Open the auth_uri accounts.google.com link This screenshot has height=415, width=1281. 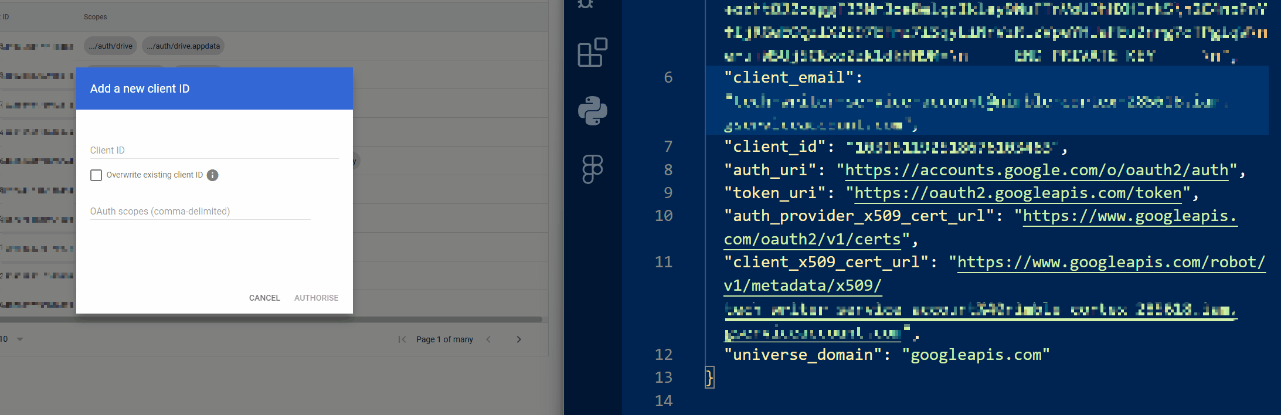pyautogui.click(x=1036, y=171)
